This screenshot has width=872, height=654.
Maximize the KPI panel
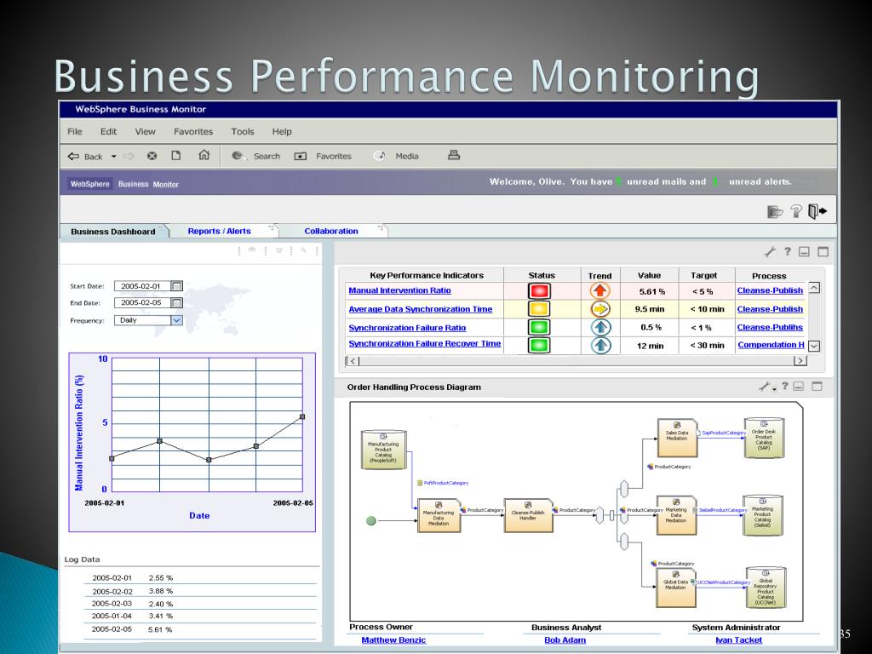(x=823, y=252)
